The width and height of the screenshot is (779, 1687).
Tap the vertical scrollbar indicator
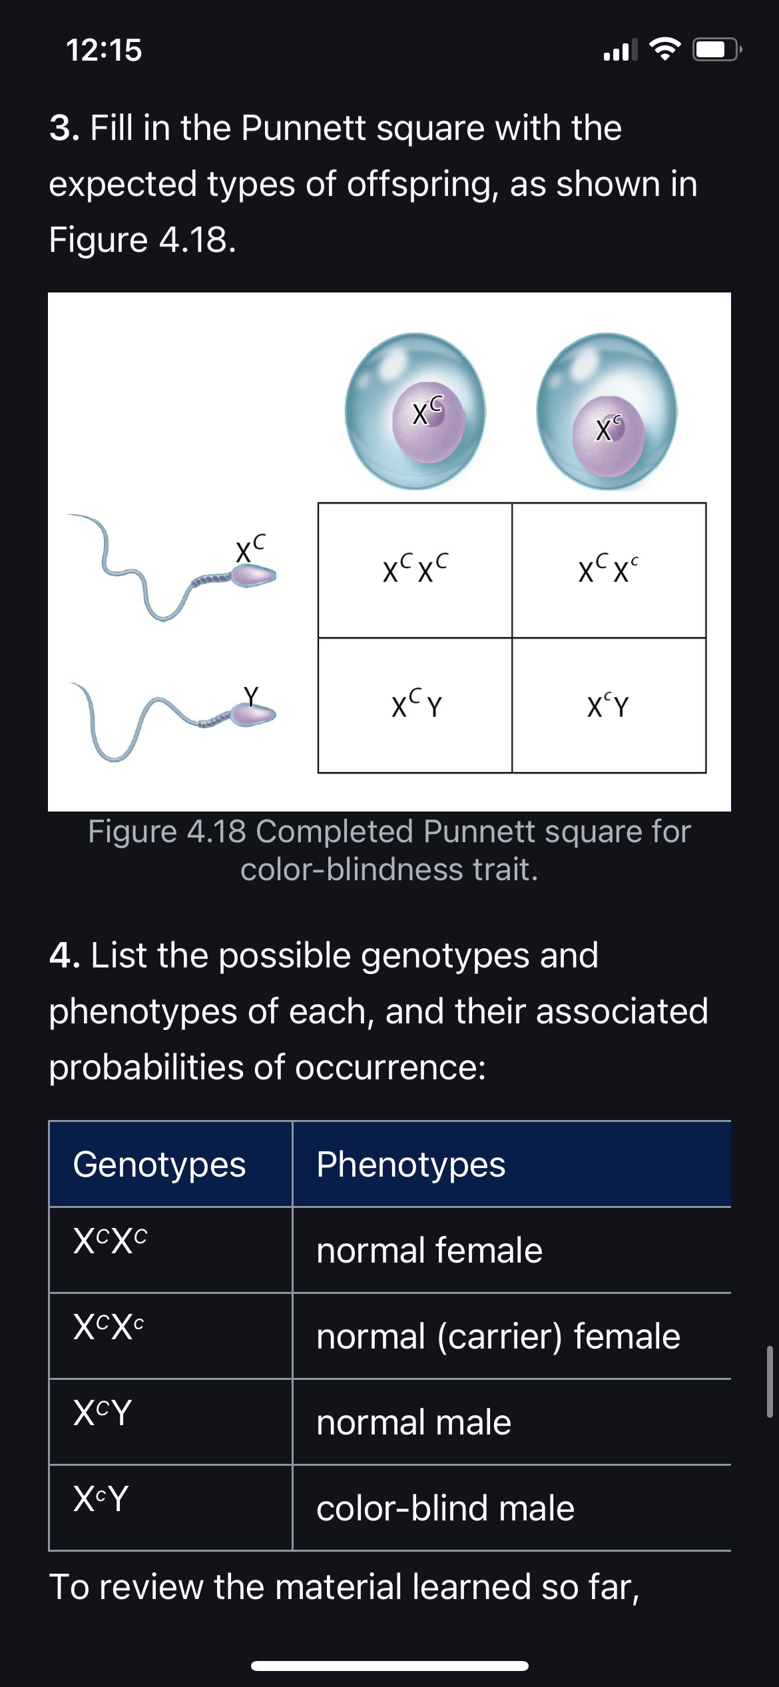pyautogui.click(x=770, y=1381)
